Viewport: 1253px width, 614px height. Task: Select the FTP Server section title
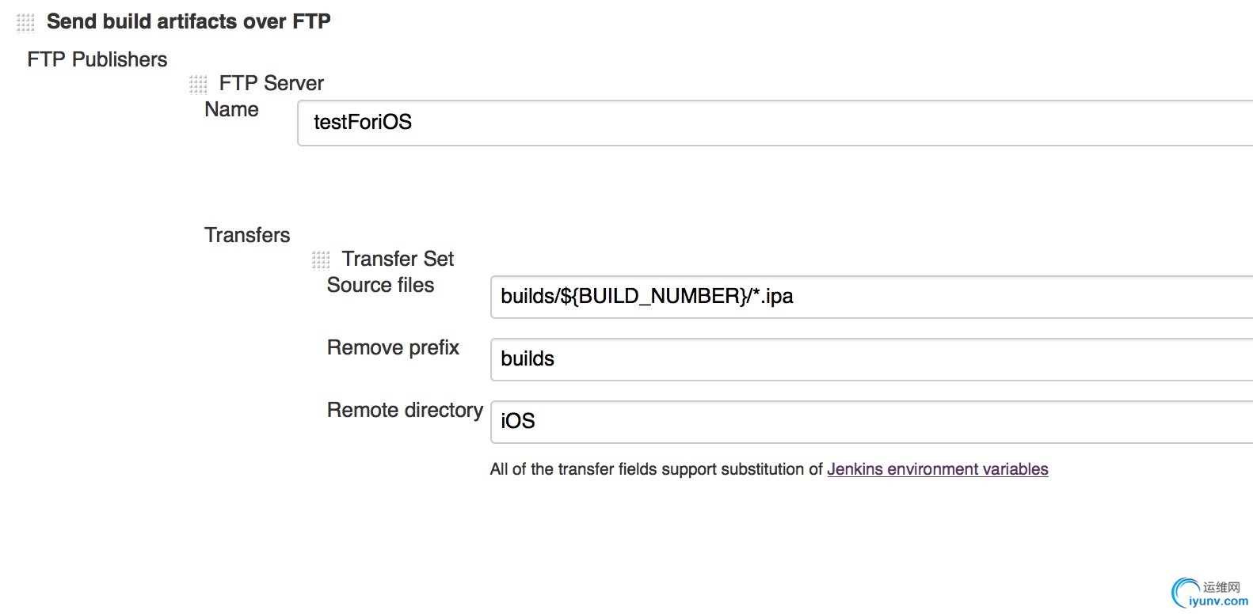[x=272, y=83]
